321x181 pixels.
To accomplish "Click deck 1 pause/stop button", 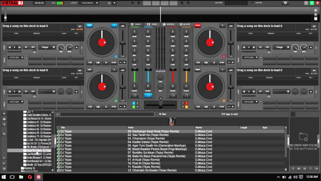I will (98, 62).
